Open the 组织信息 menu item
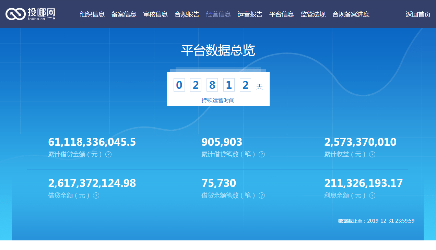 93,14
